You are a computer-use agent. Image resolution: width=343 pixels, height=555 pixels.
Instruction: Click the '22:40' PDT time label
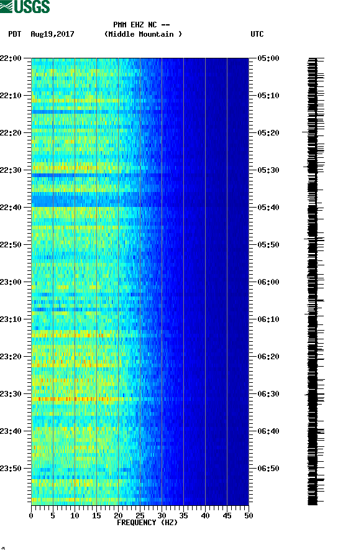point(11,208)
